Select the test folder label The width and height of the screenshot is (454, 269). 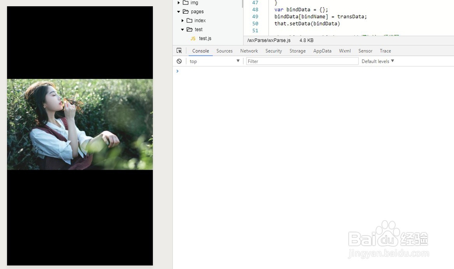coord(199,29)
